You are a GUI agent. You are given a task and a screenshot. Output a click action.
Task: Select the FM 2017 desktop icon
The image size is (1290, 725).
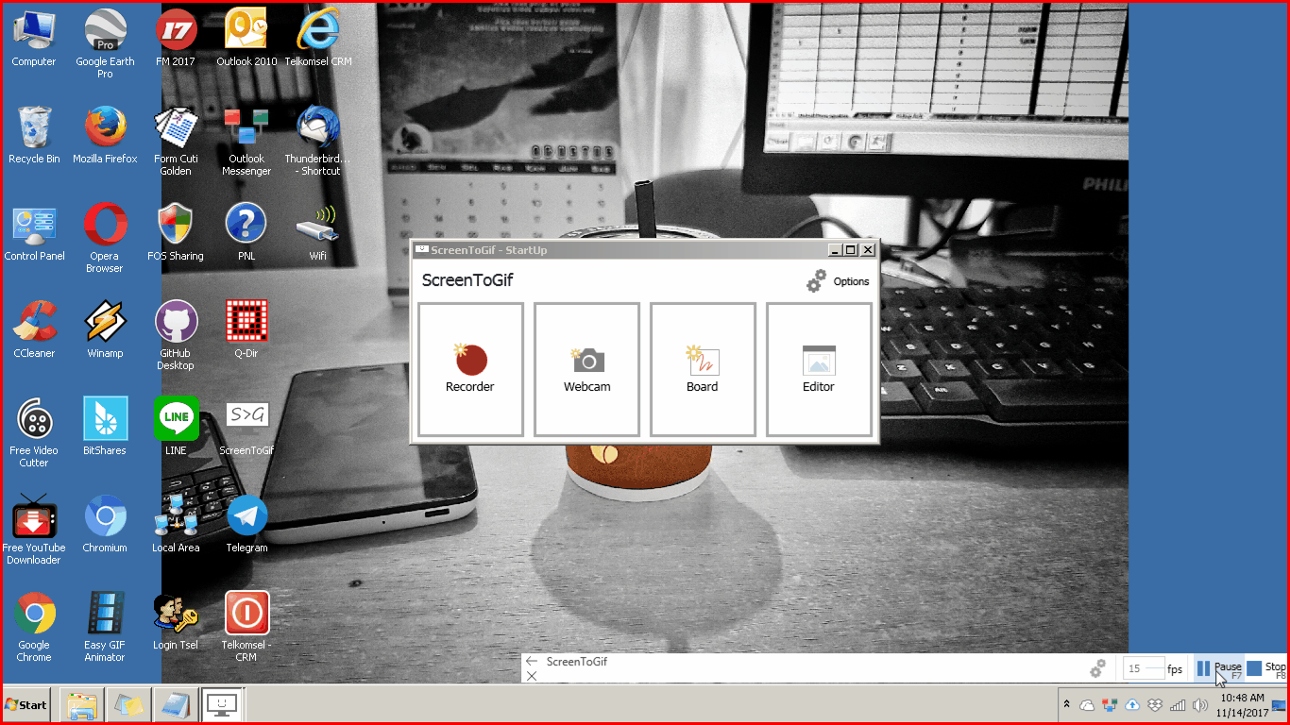click(x=176, y=39)
